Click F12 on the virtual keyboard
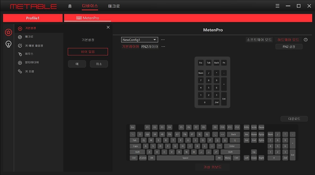The width and height of the screenshot is (315, 175). (x=237, y=127)
